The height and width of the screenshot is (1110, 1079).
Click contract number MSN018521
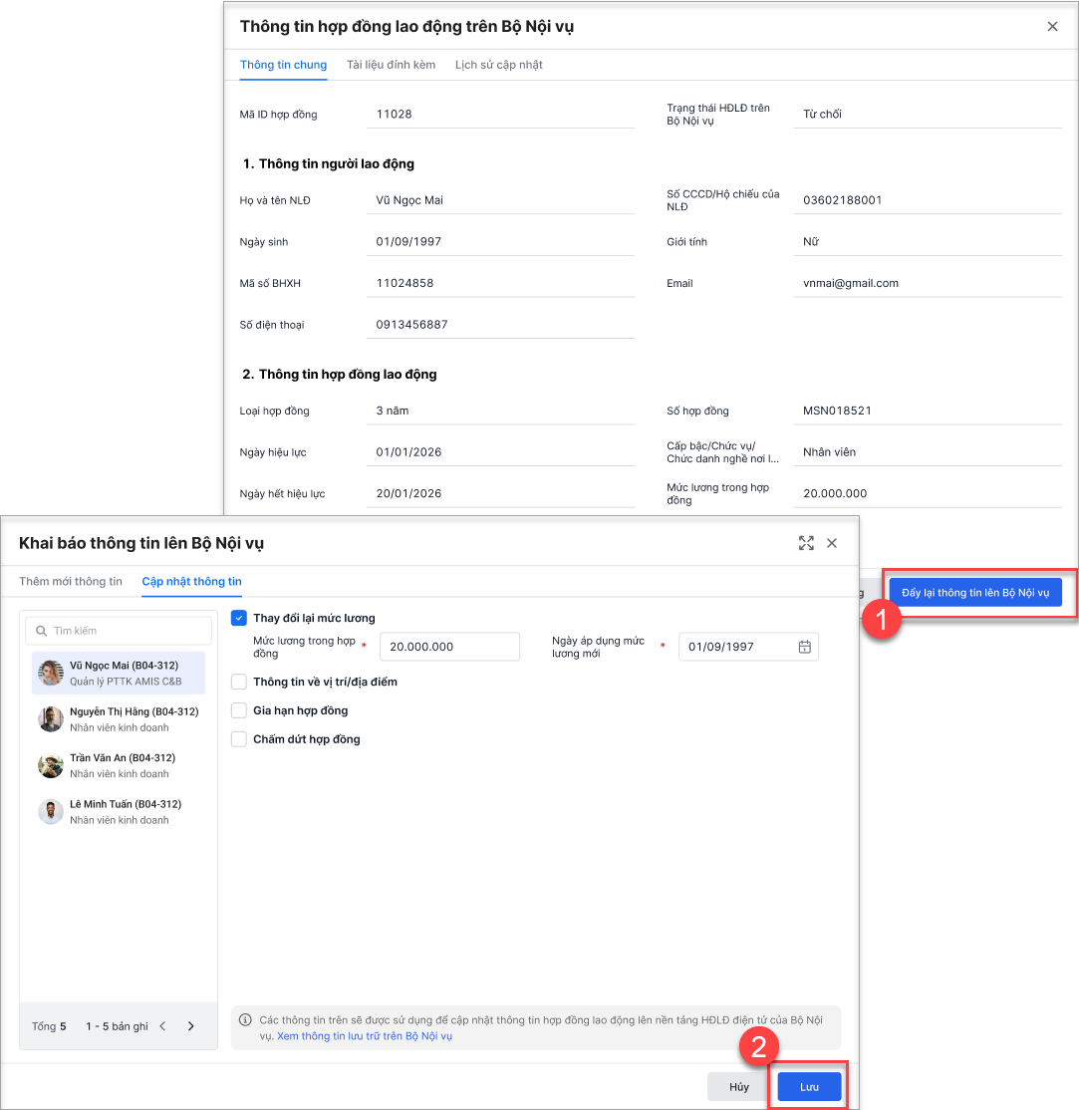tap(837, 411)
